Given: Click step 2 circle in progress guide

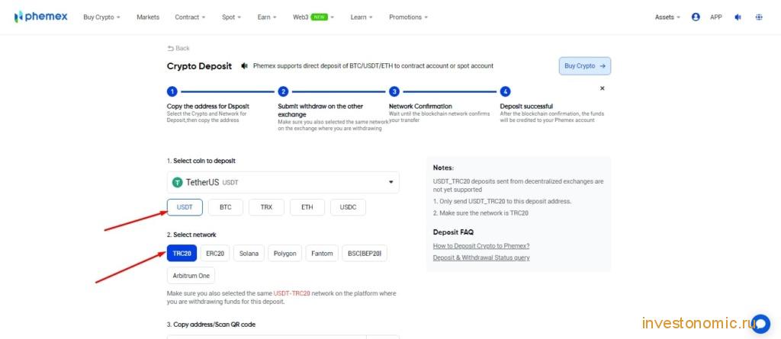Looking at the screenshot, I should click(x=284, y=91).
